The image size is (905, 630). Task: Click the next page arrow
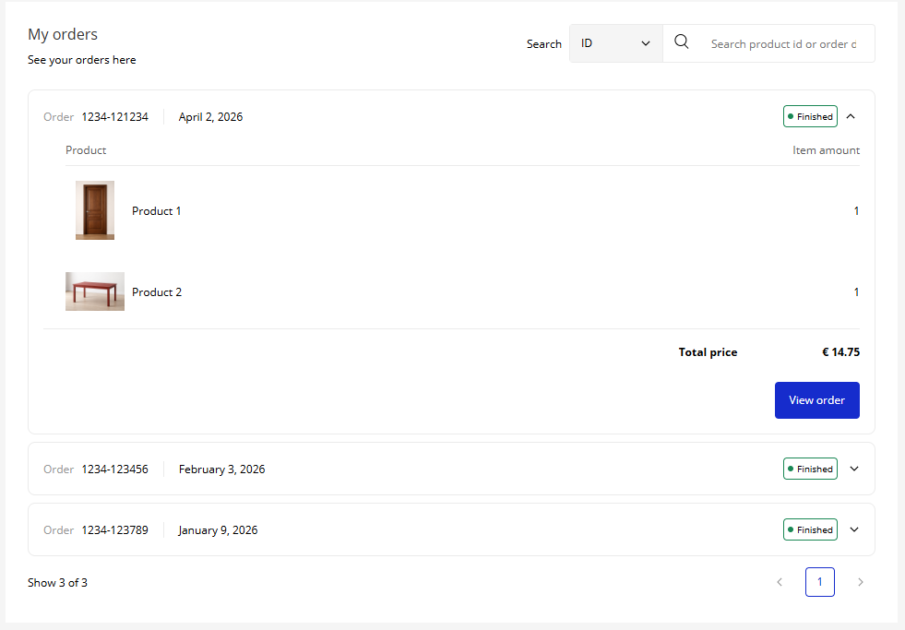860,582
